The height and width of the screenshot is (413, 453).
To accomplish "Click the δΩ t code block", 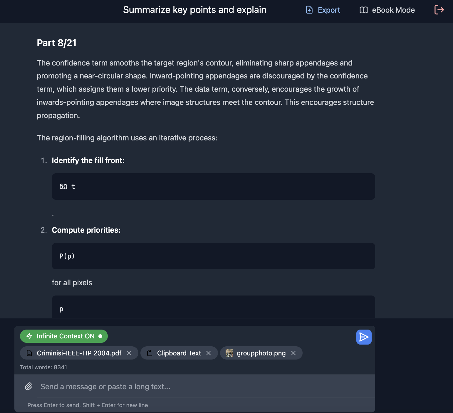I will point(213,187).
